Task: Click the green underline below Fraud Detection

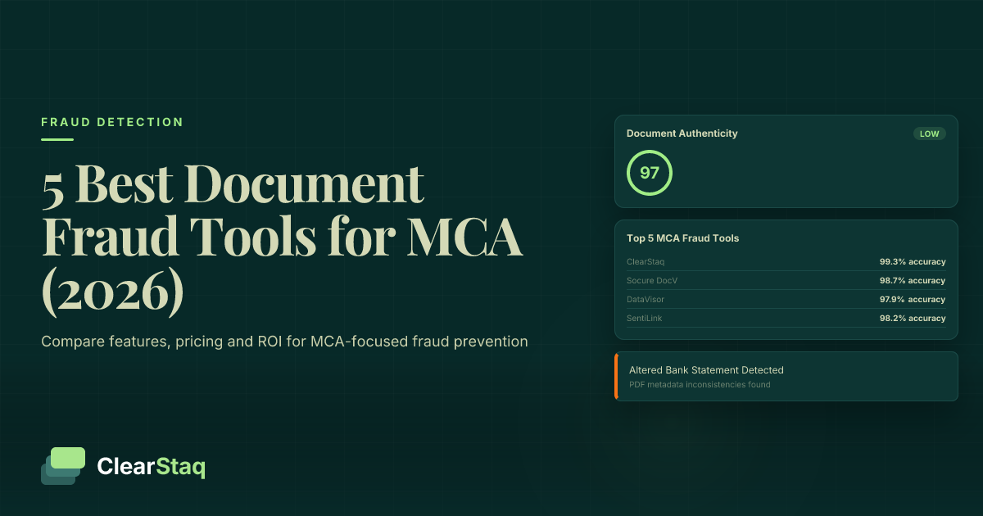Action: pyautogui.click(x=57, y=139)
